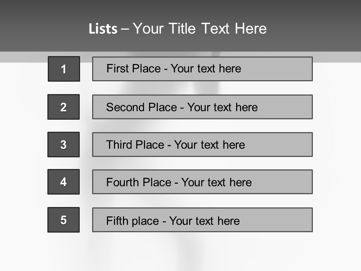Screen dimensions: 361x271
Task: Click the number 1 box
Action: pos(64,69)
